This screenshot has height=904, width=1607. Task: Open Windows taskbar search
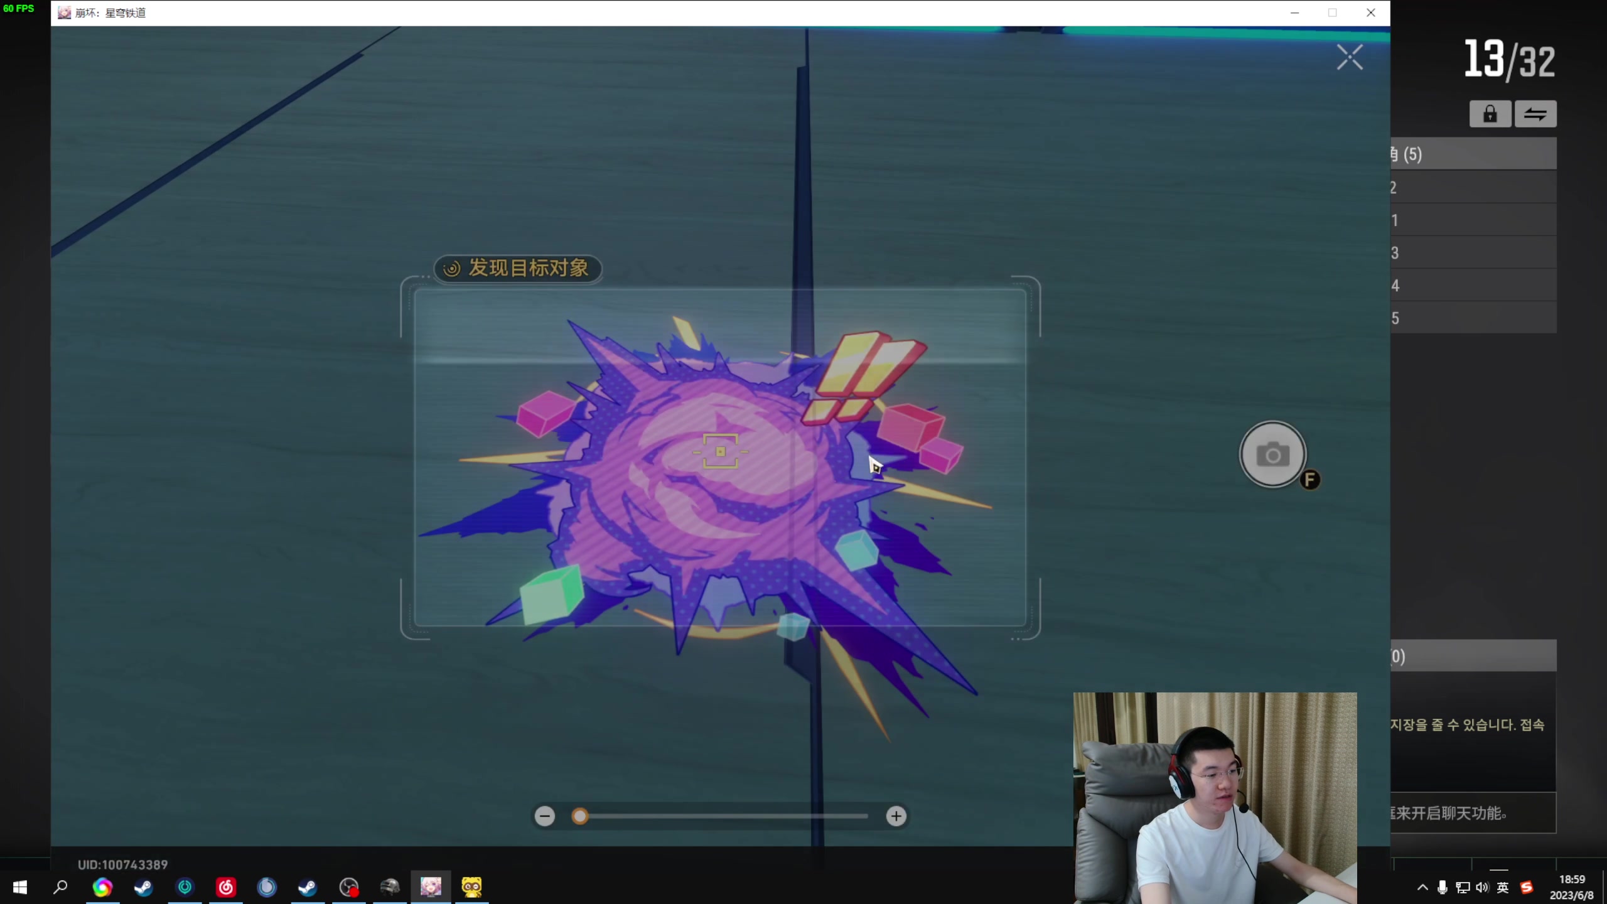(x=60, y=887)
